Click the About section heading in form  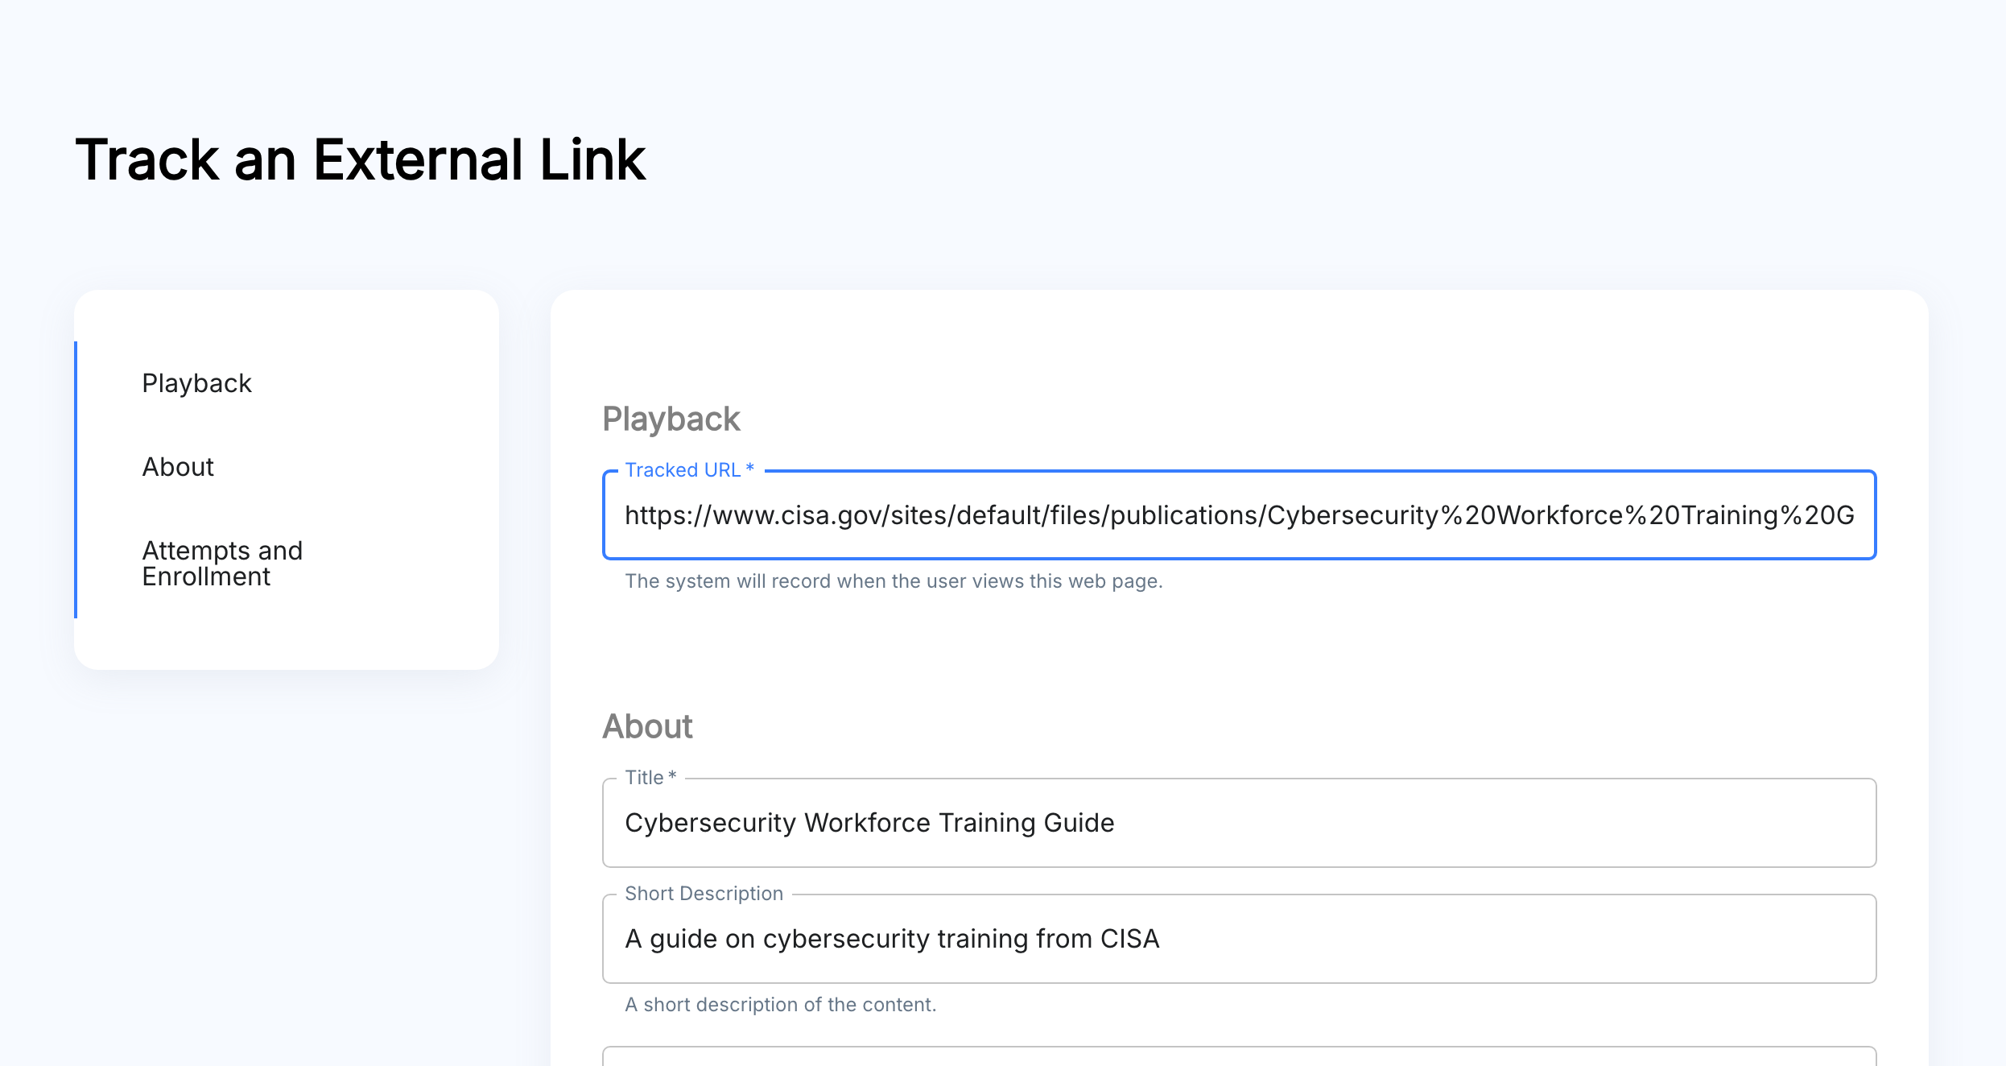point(647,726)
